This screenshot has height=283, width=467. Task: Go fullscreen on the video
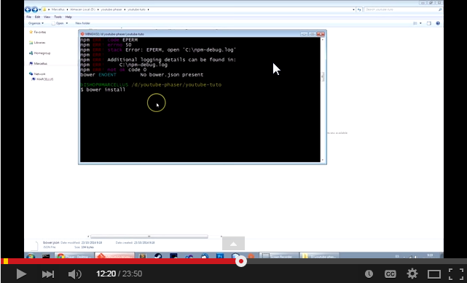456,274
